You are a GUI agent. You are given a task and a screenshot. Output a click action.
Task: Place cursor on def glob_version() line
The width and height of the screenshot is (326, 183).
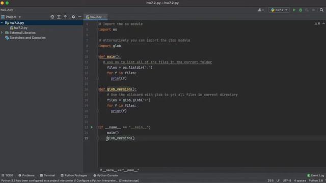tap(118, 89)
